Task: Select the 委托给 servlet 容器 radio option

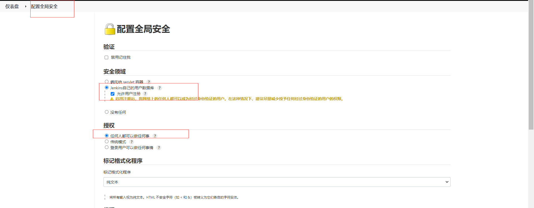Action: [x=107, y=82]
